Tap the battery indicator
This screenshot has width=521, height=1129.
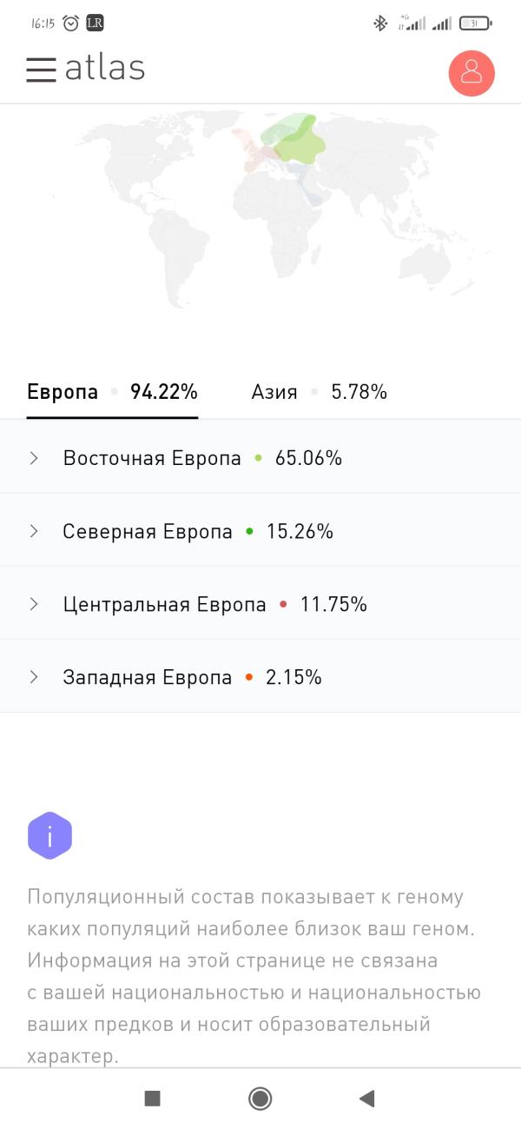[x=475, y=23]
